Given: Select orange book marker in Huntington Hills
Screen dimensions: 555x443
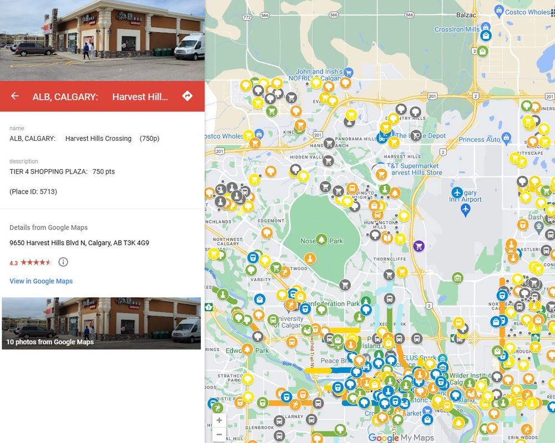Looking at the screenshot, I should click(387, 238).
